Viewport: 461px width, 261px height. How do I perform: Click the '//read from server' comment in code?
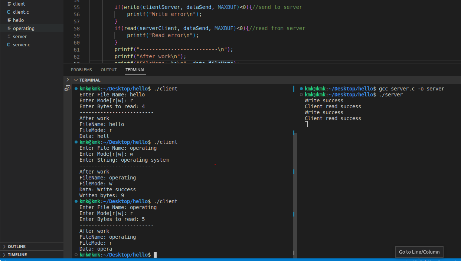click(277, 28)
